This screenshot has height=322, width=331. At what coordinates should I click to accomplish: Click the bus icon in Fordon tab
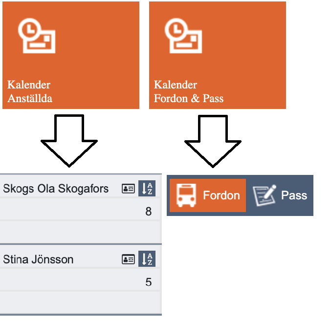coord(186,195)
